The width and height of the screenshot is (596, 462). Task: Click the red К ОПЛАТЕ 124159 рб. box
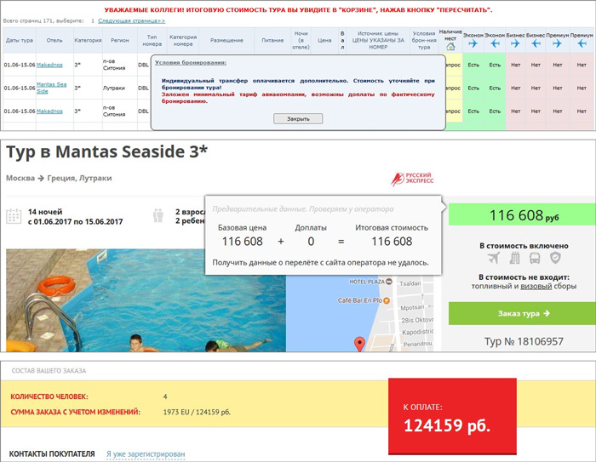452,416
